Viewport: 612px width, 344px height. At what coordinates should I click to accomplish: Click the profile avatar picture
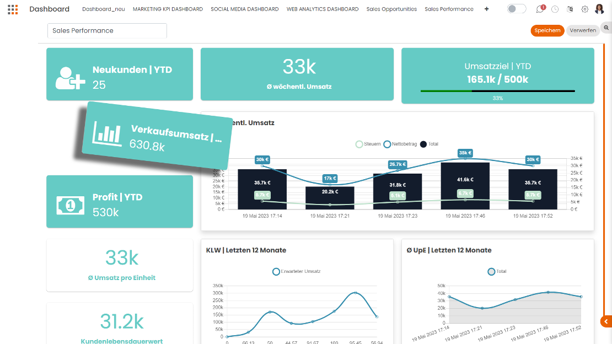599,9
